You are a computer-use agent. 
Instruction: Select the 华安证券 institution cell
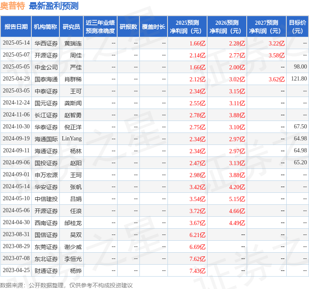click(46, 187)
